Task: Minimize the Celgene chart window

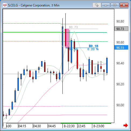Action: 106,5
